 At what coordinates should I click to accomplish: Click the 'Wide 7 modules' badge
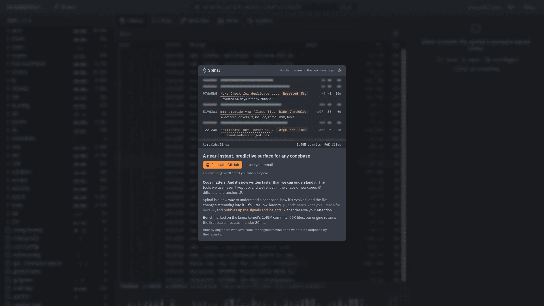point(293,112)
